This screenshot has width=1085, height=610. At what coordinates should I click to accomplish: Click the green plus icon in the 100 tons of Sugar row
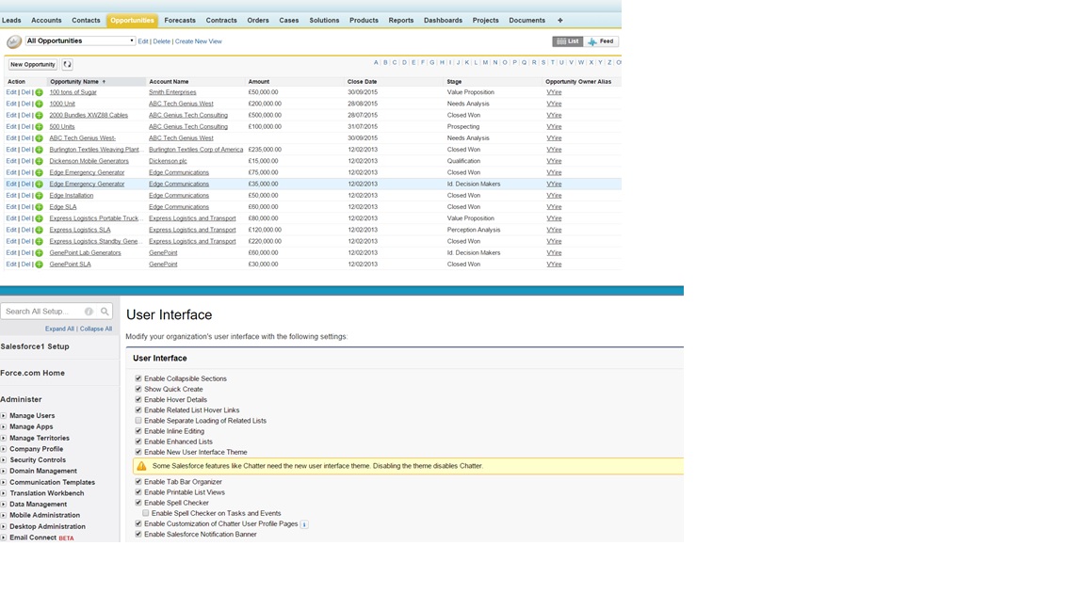coord(40,92)
